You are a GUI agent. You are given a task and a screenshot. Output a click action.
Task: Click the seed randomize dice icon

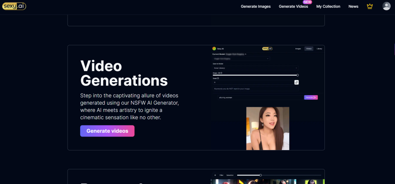(296, 82)
